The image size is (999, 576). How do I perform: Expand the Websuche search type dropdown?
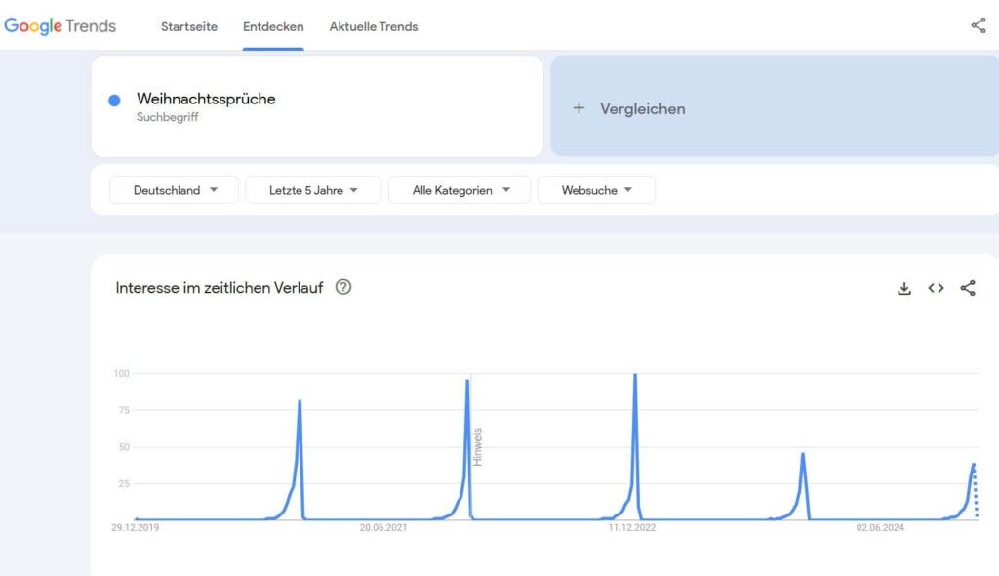pos(596,190)
